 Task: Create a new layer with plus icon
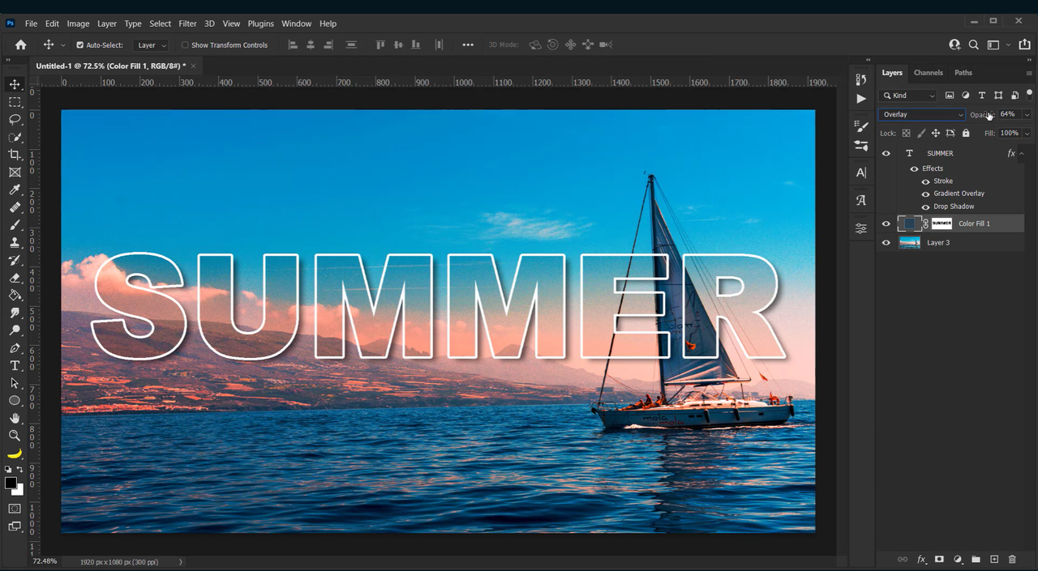994,560
